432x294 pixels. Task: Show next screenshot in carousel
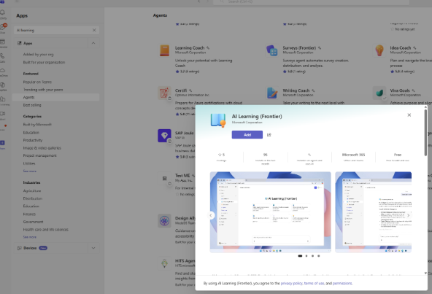(409, 215)
